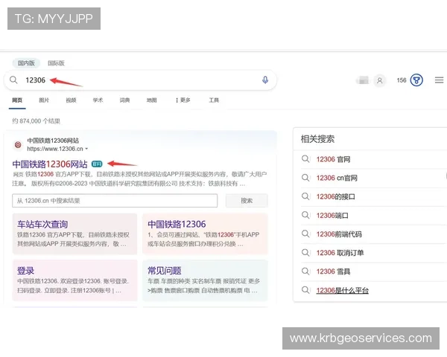Click the blurred icon left of the avatar
This screenshot has width=447, height=357.
(x=364, y=80)
